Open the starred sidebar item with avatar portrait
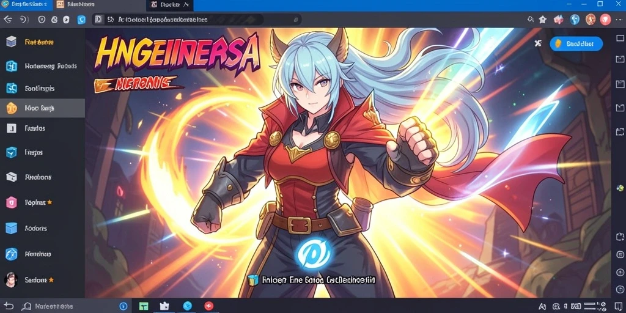 click(x=42, y=279)
